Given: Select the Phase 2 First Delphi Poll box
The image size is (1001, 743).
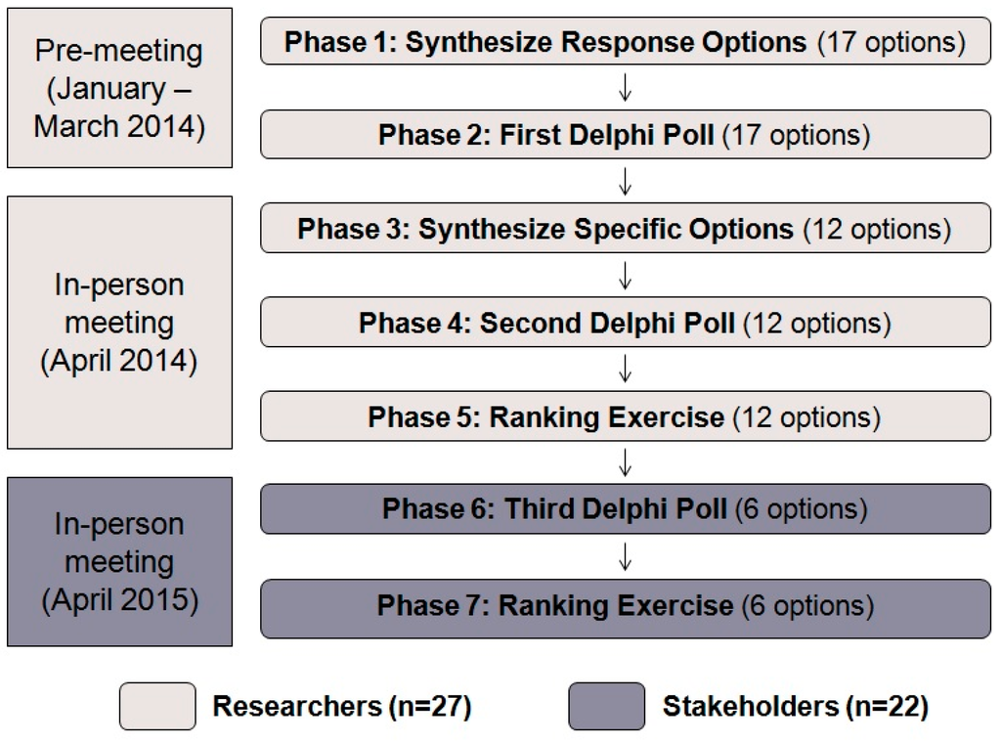Looking at the screenshot, I should click(x=626, y=135).
